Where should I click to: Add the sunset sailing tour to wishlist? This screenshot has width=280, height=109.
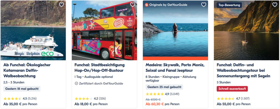click(x=275, y=5)
